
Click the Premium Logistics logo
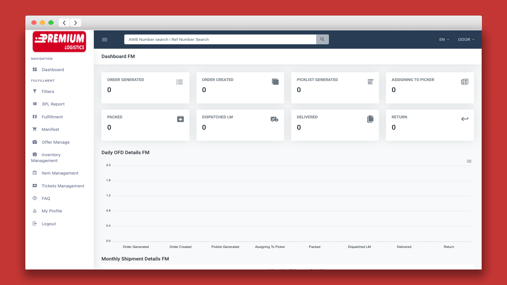click(59, 41)
